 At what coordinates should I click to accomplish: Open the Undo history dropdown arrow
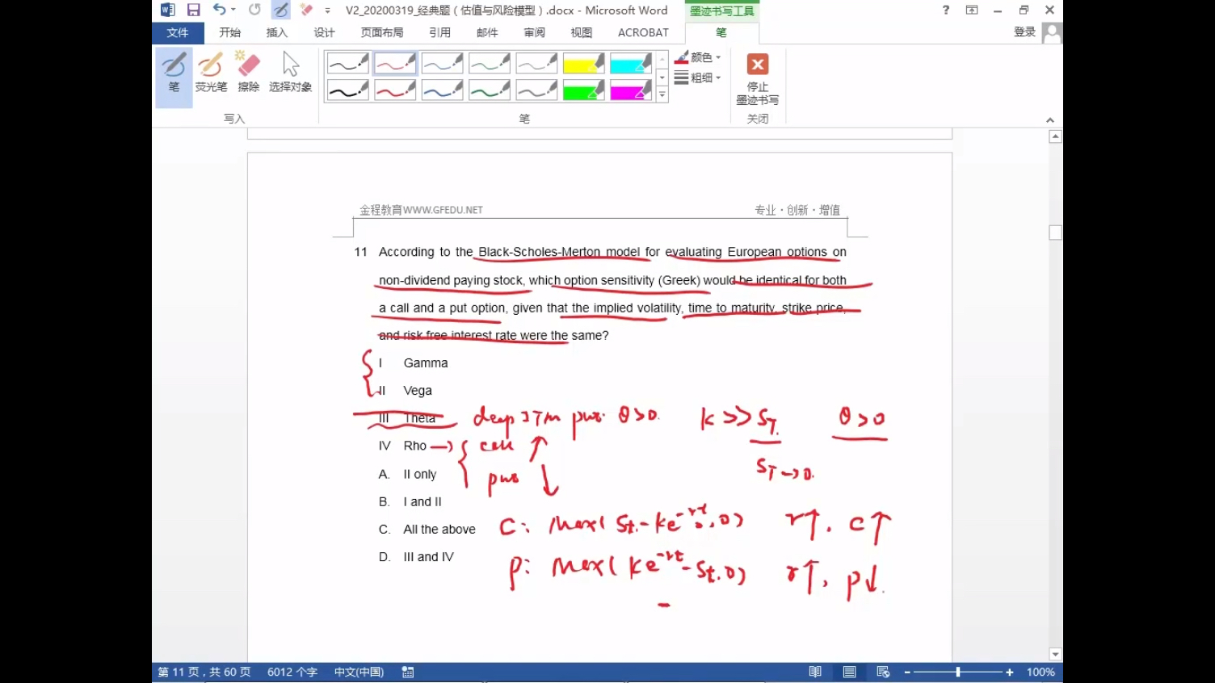[x=233, y=10]
